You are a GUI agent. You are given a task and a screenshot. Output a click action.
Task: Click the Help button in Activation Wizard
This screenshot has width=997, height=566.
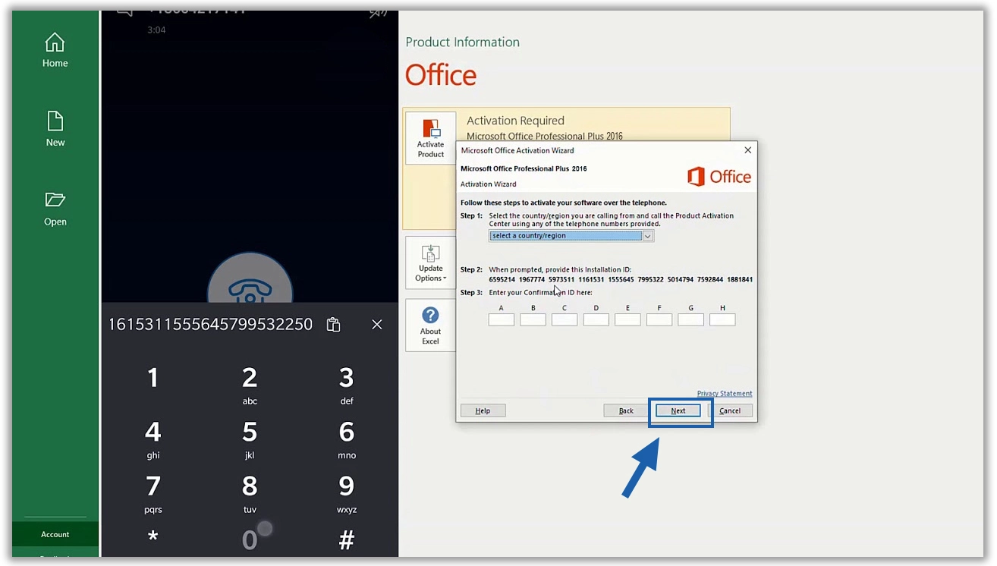483,410
